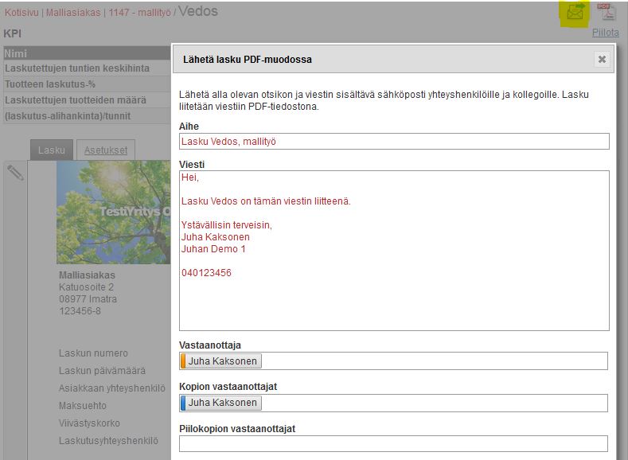The width and height of the screenshot is (628, 460).
Task: Click the Kopion vastaanottajat field
Action: 394,403
